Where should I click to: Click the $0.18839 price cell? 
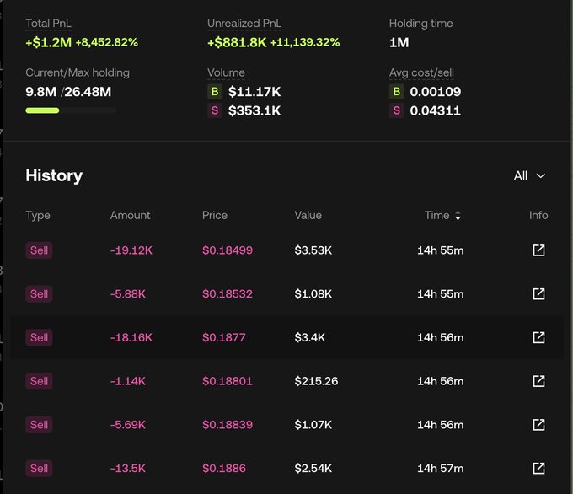click(228, 425)
